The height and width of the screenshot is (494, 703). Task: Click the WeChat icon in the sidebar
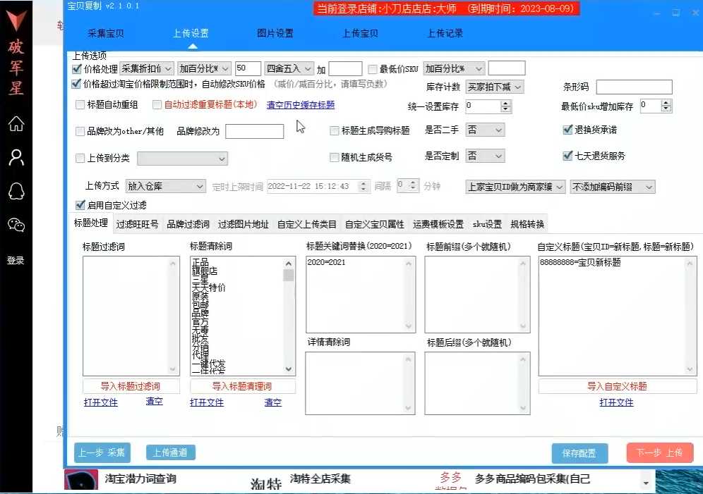pyautogui.click(x=16, y=225)
